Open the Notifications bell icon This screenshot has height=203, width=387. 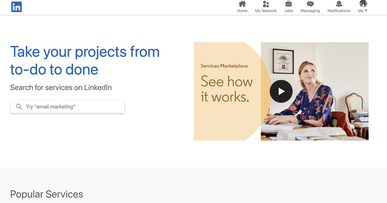[339, 4]
